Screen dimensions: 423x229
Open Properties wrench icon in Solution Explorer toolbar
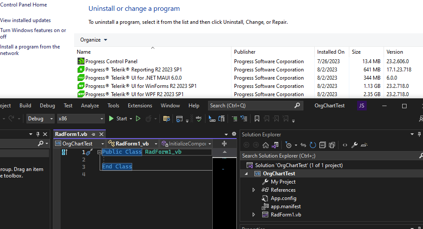point(354,145)
